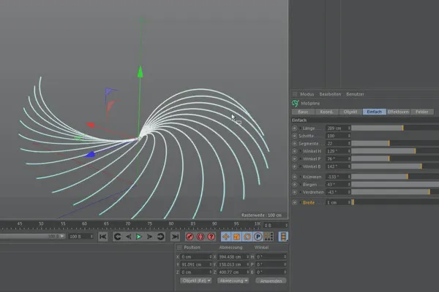Screen dimensions: 439x292
Task: Expand the Breite parameter arrow
Action: tap(301, 203)
